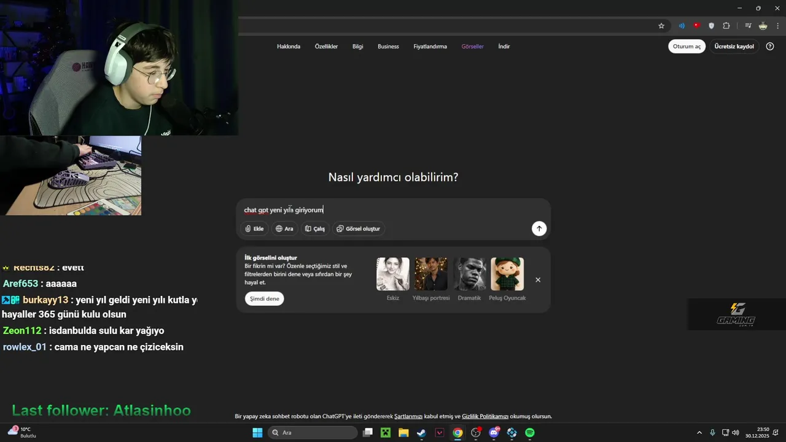Open the Bilgi menu item
Viewport: 786px width, 442px height.
coord(358,47)
